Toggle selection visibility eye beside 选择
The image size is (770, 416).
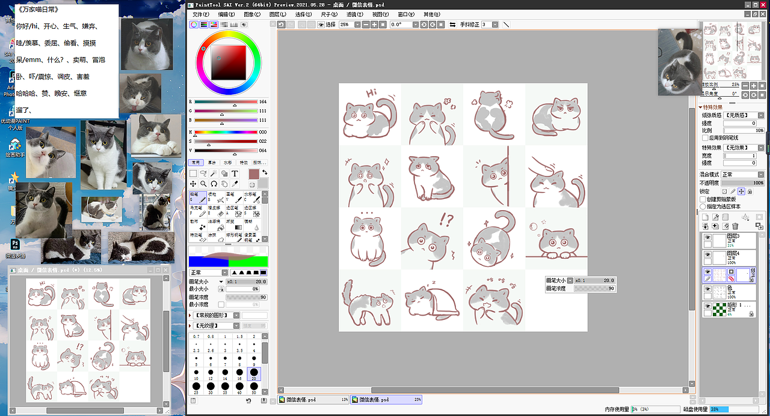321,25
